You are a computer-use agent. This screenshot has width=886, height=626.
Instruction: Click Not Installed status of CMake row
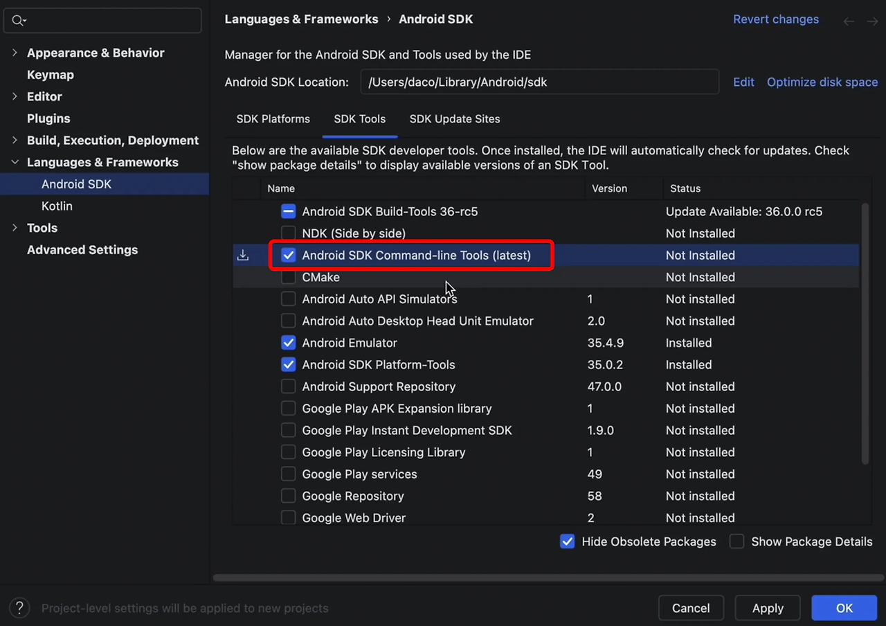point(700,277)
